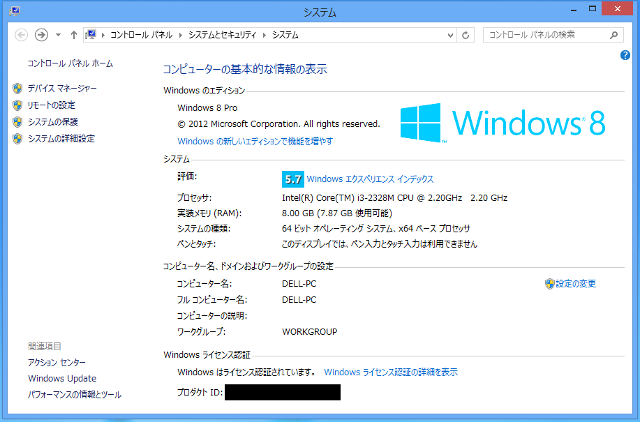Open コントロール パネル ホーム
The width and height of the screenshot is (640, 422).
(70, 63)
